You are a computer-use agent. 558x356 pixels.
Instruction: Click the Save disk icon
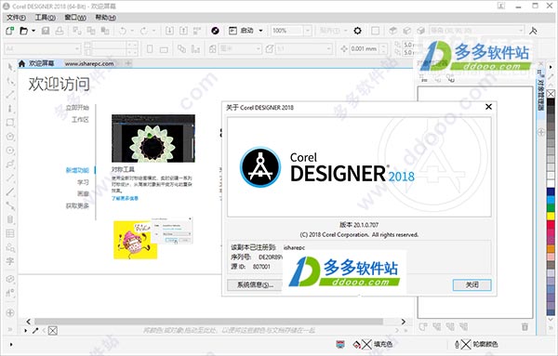pyautogui.click(x=46, y=31)
